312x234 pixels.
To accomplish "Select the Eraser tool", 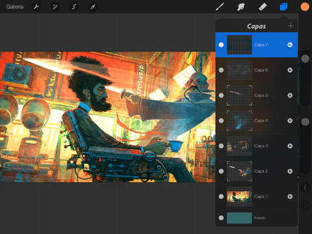I will coord(263,7).
